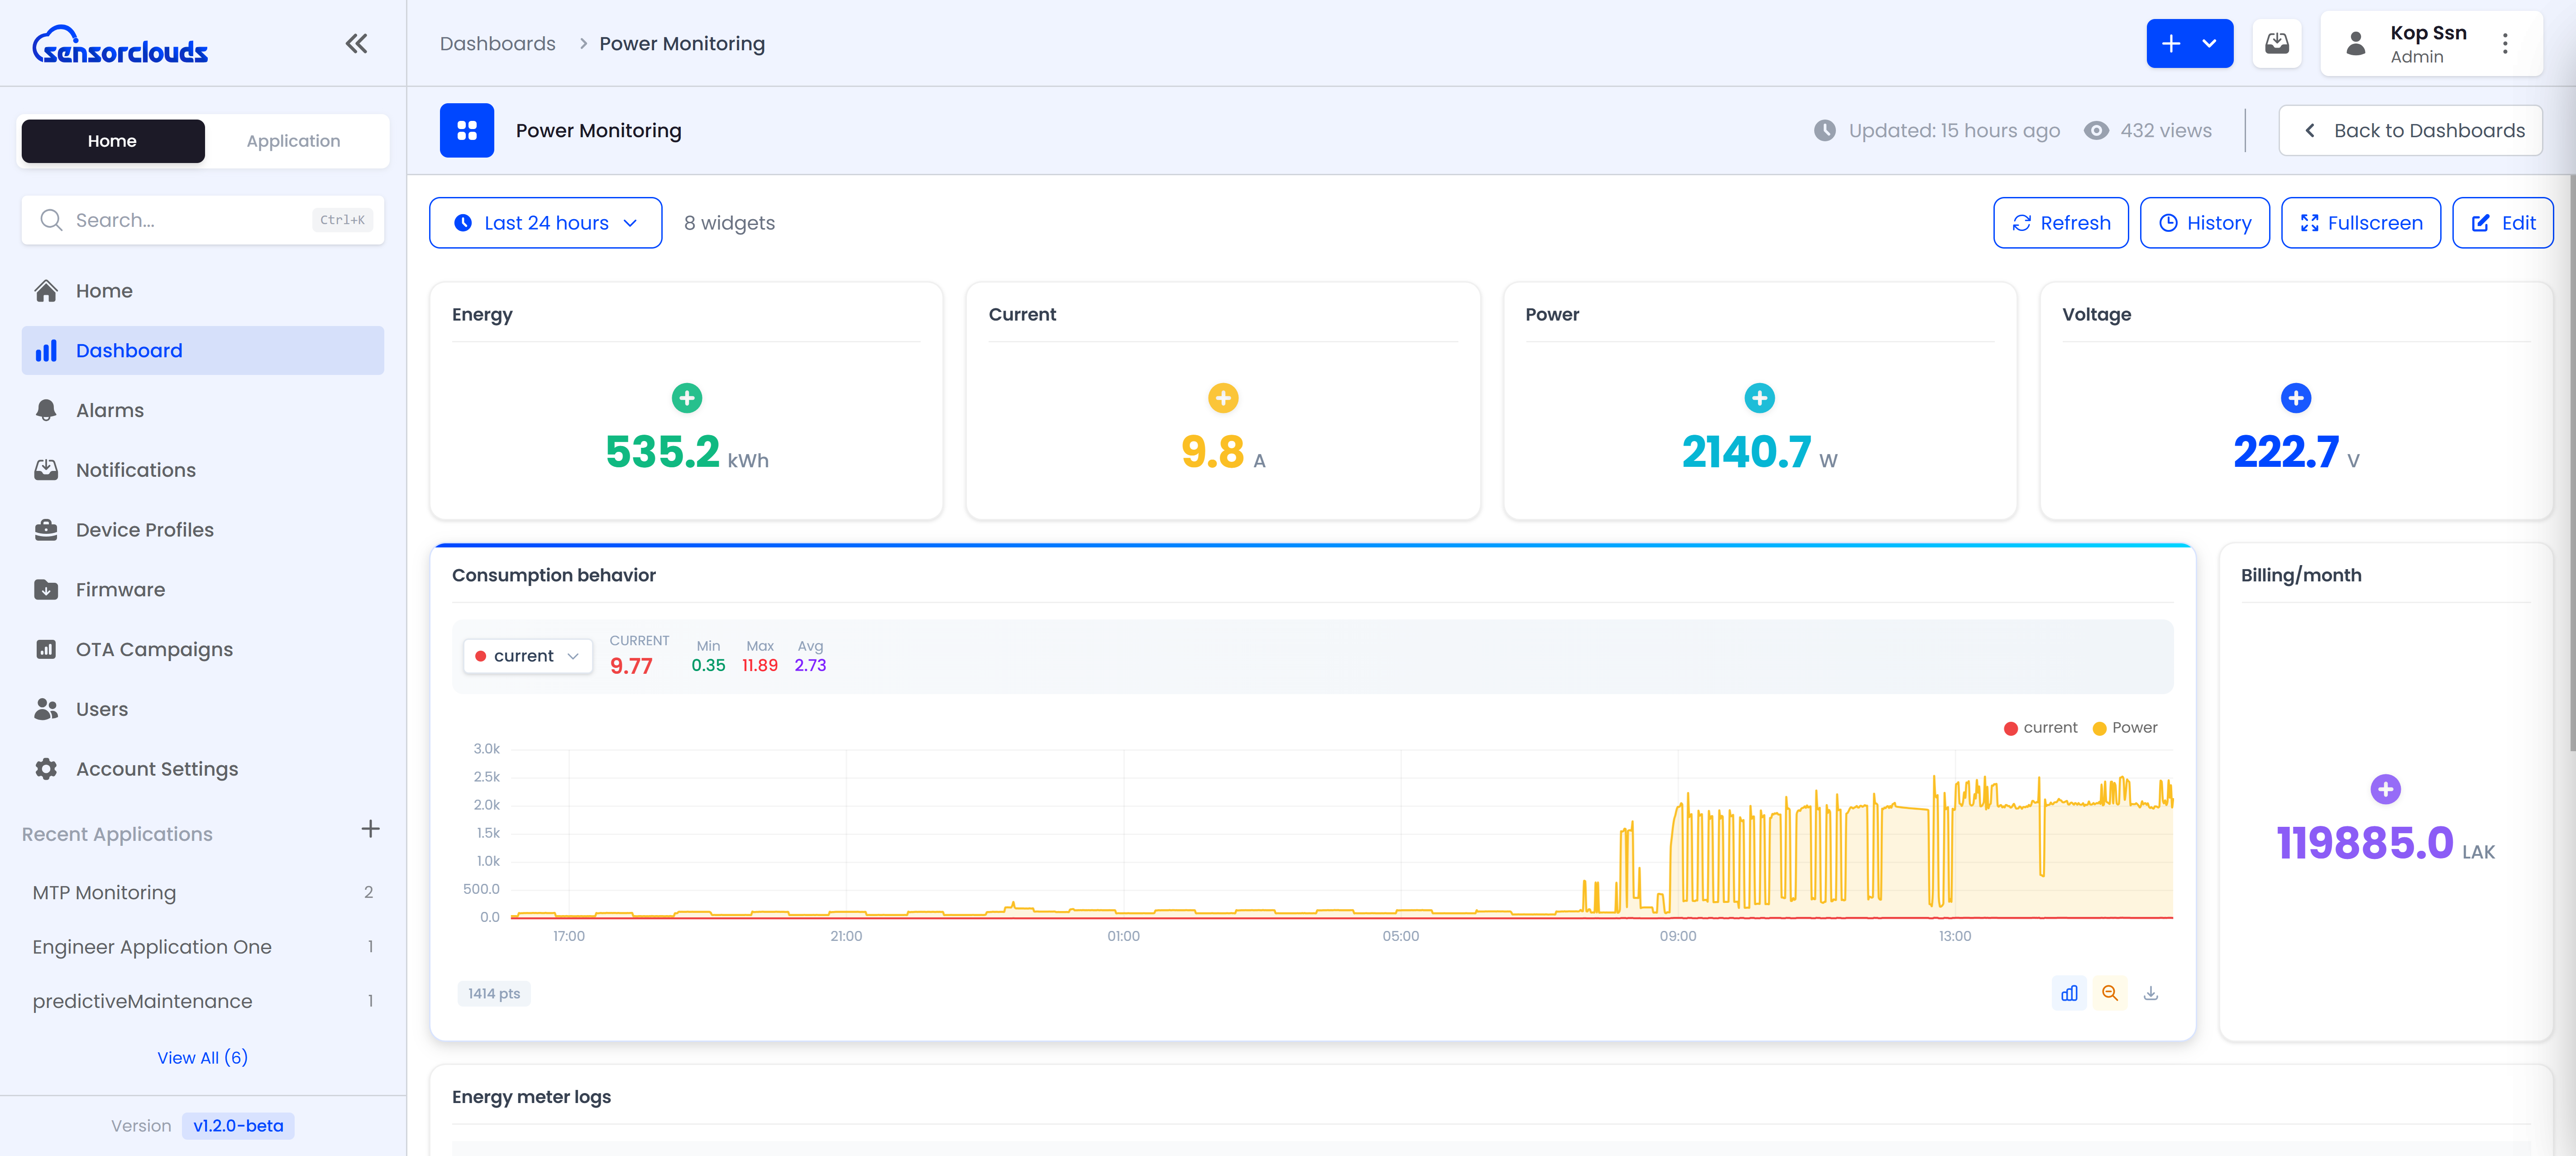Click the Power Monitoring grid icon

tap(467, 130)
